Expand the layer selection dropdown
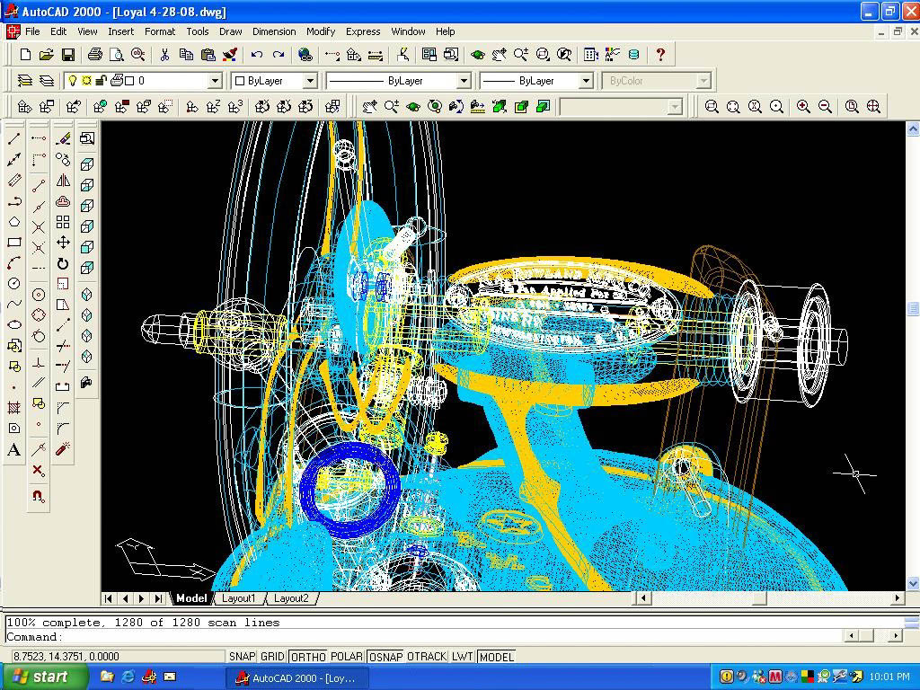 215,81
